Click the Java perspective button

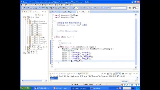(x=135, y=8)
